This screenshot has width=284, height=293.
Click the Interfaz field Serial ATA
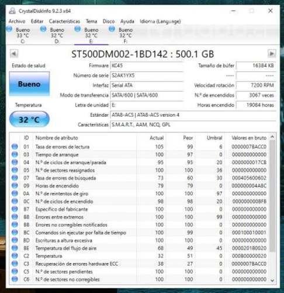click(147, 85)
